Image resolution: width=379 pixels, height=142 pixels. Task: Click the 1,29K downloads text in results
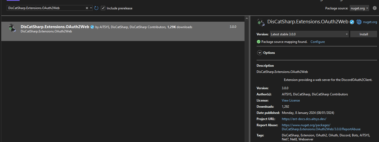pos(180,27)
